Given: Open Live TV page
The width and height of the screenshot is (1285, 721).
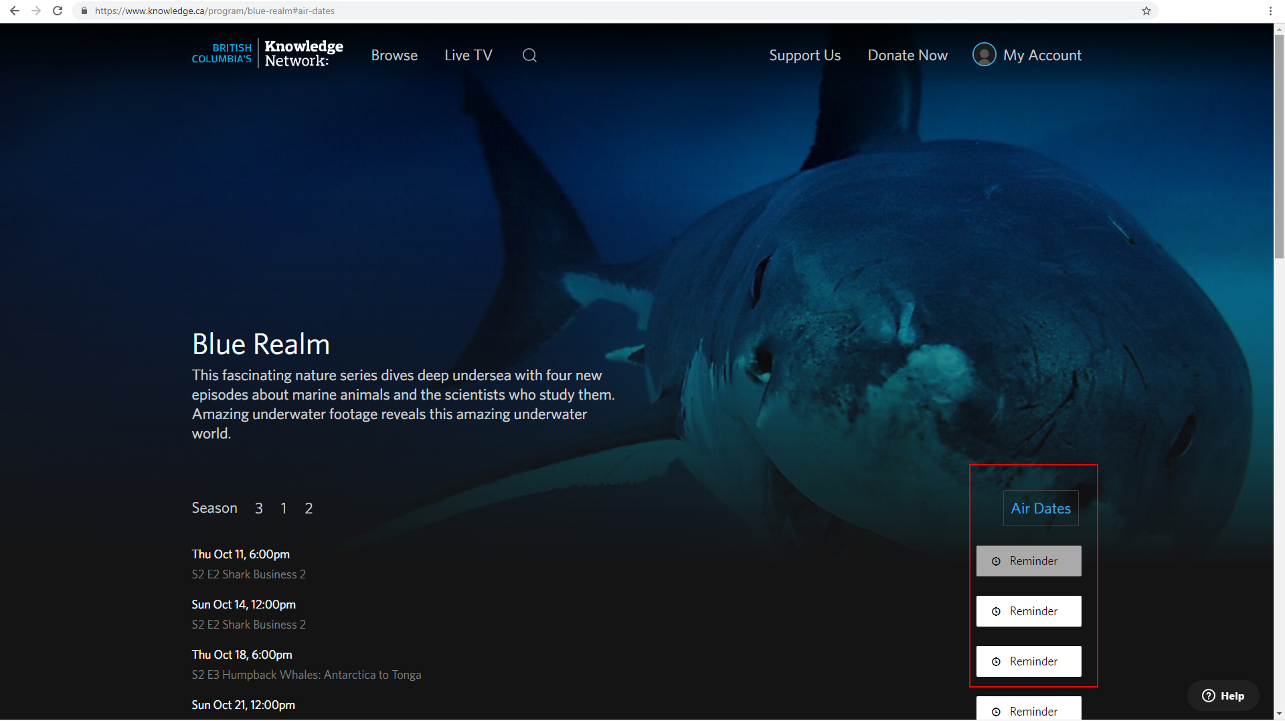Looking at the screenshot, I should (468, 56).
